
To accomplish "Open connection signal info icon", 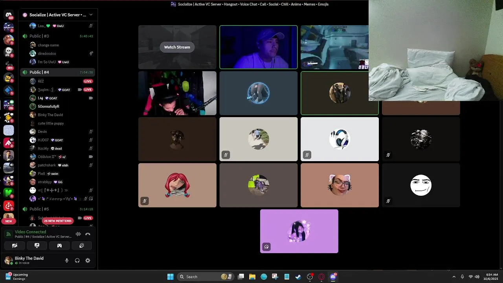I will point(9,234).
